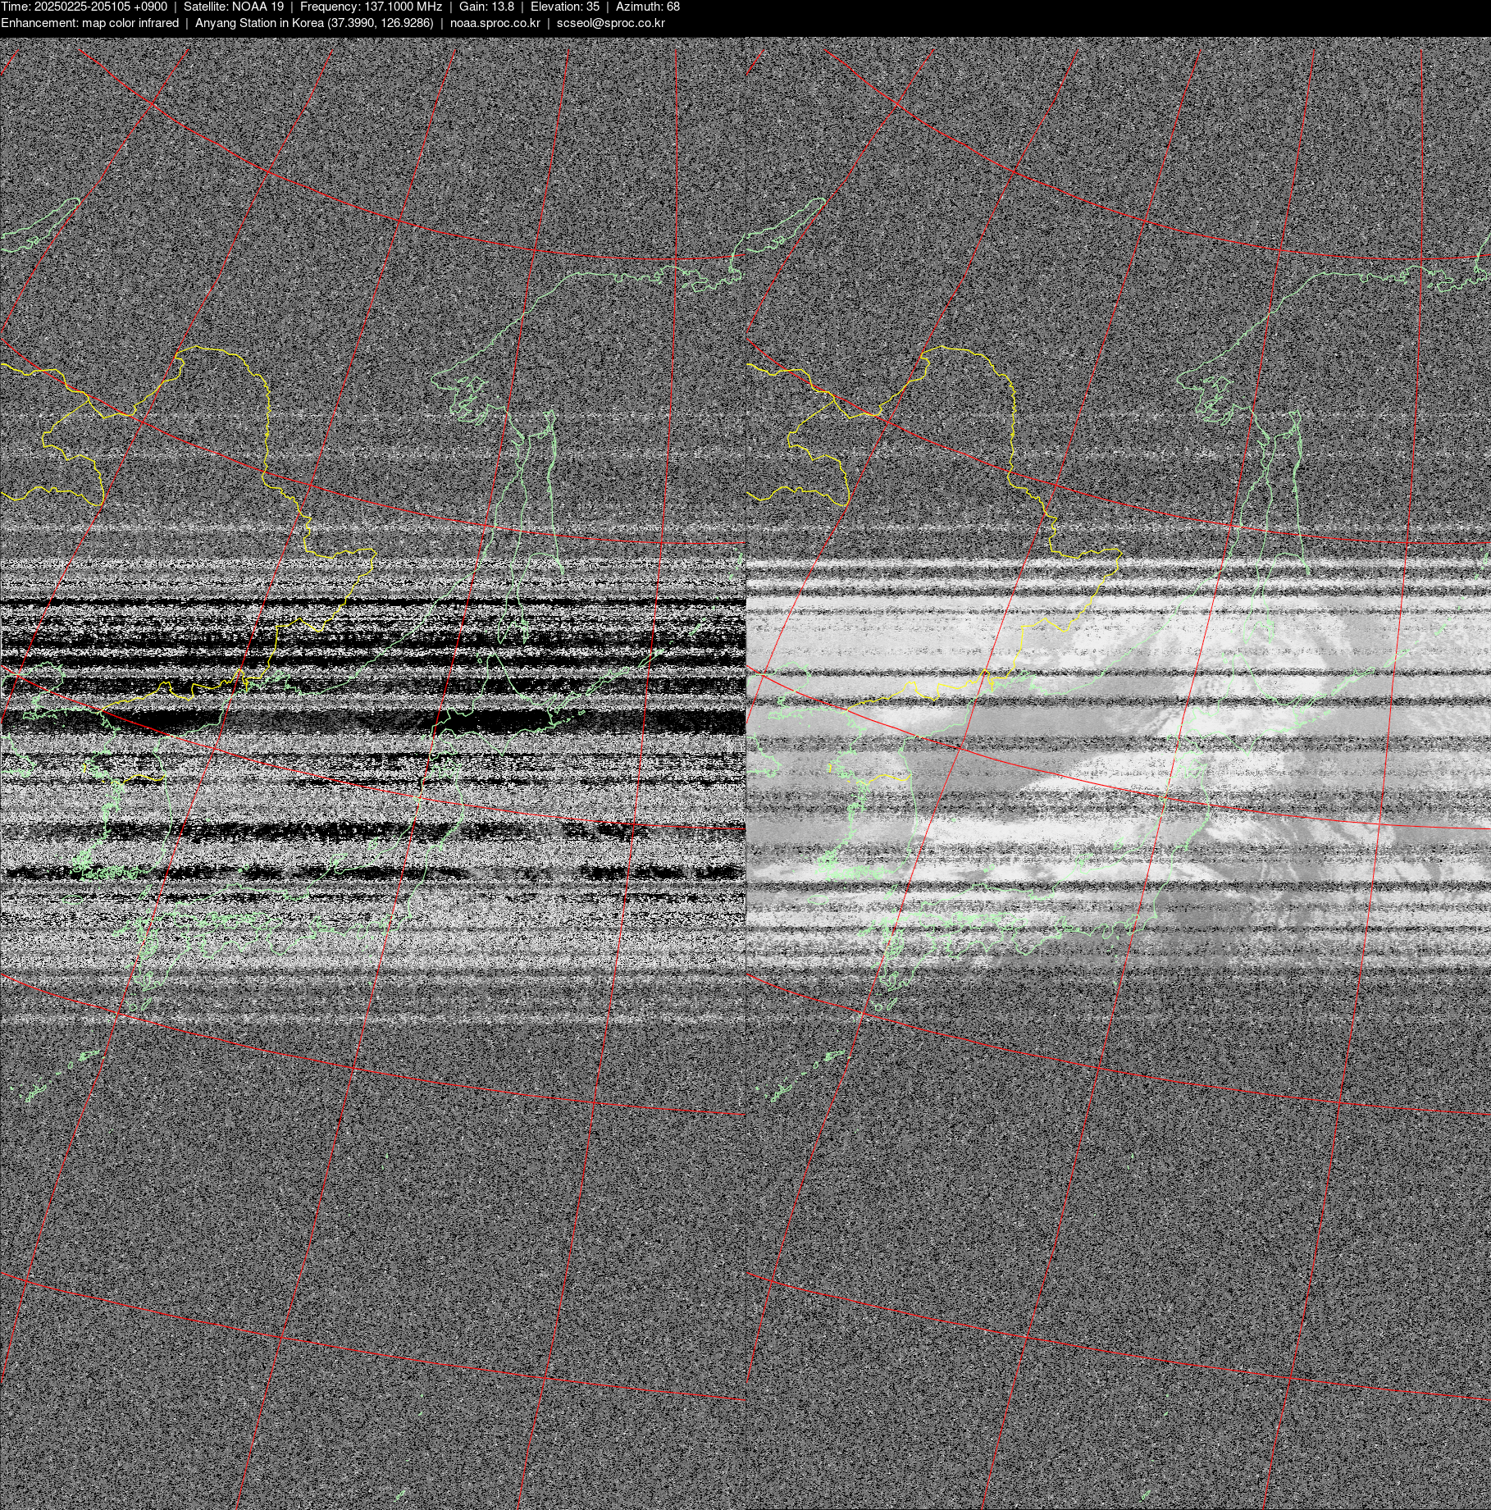The image size is (1491, 1510).
Task: Select the Elevation: 35 label
Action: [565, 7]
